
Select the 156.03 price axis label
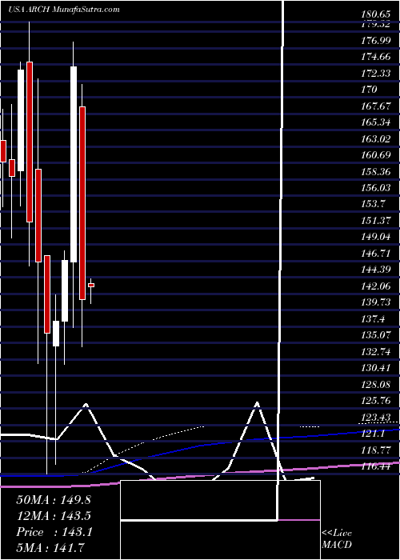point(376,188)
